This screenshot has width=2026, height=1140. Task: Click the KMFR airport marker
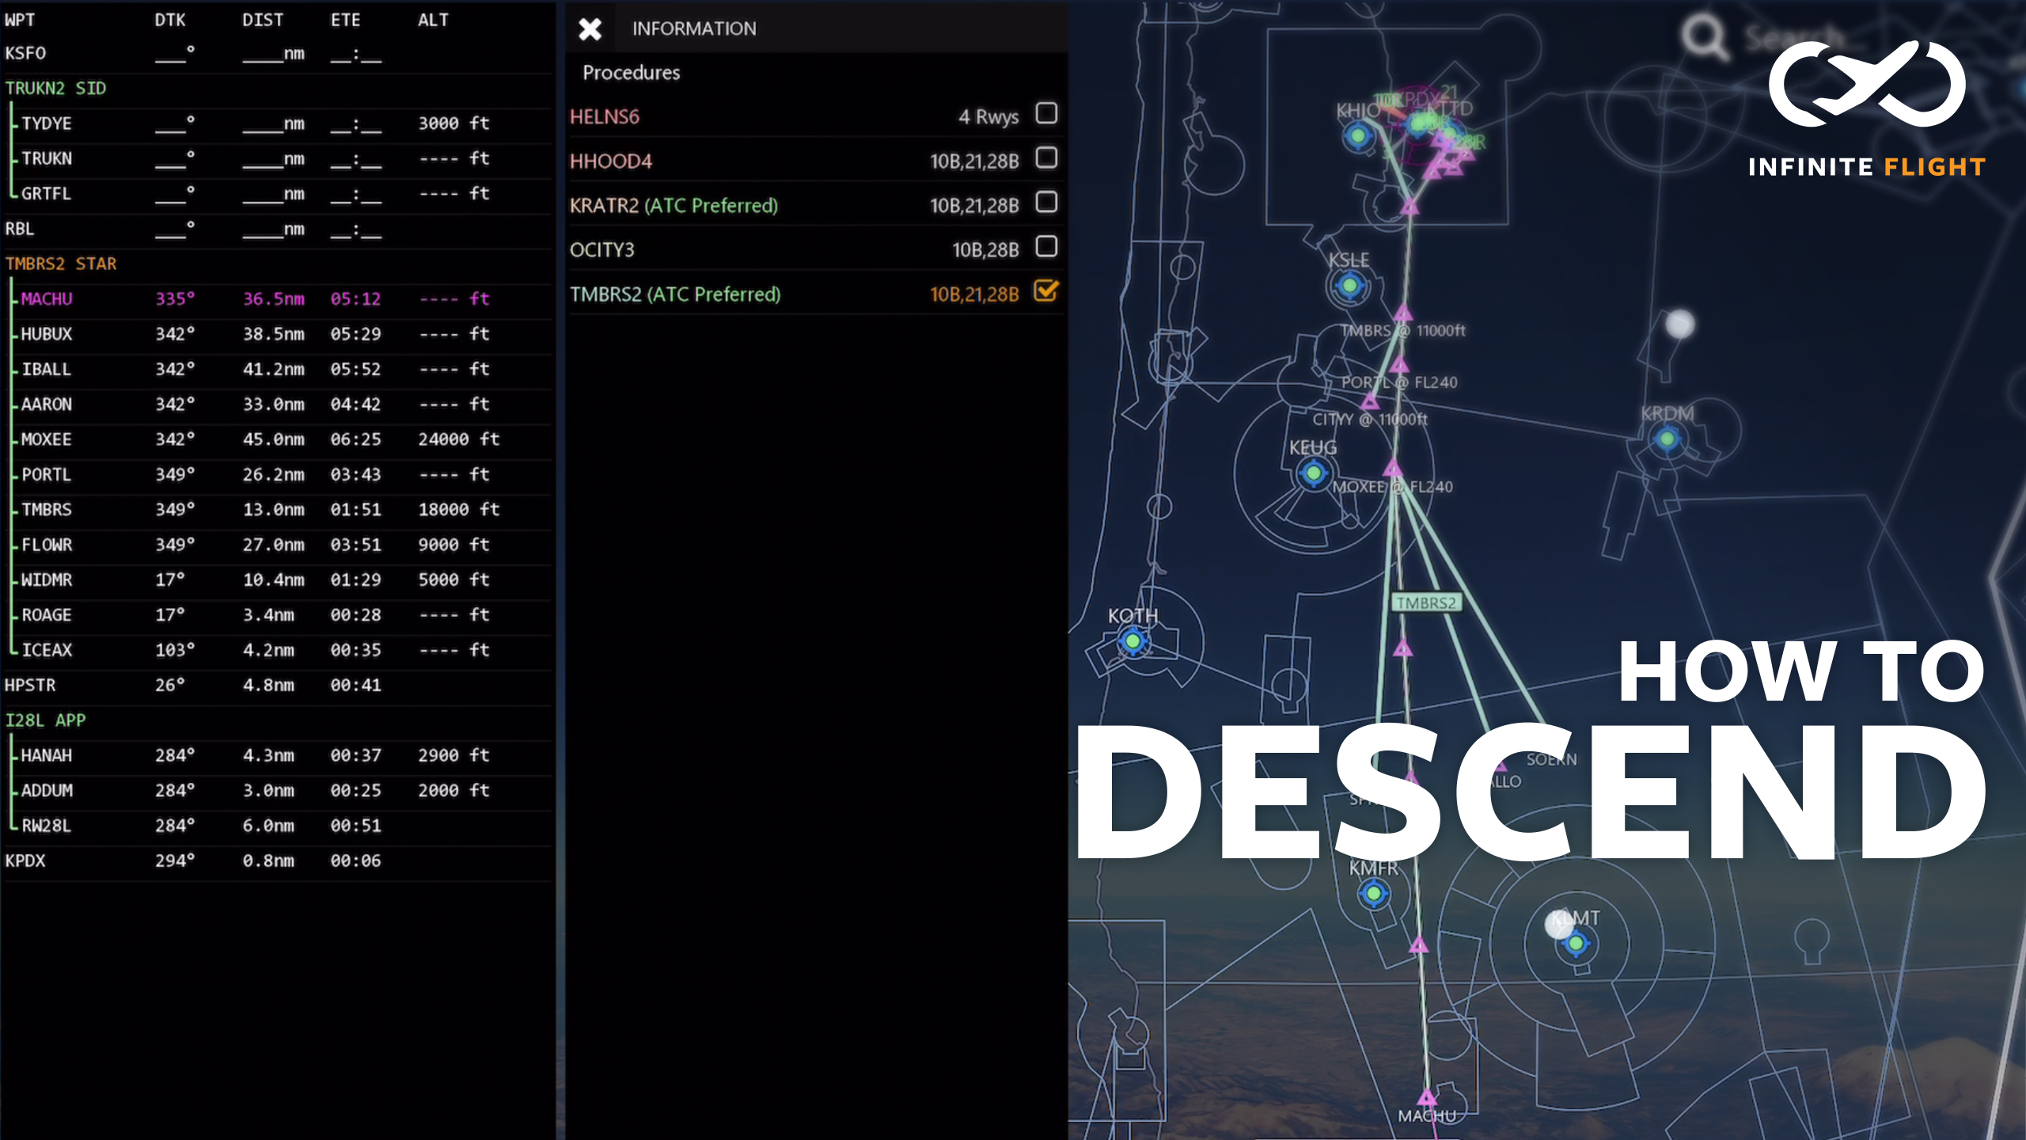point(1374,894)
